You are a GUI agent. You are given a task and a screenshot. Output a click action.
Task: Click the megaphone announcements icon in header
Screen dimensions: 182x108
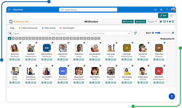click(x=155, y=10)
